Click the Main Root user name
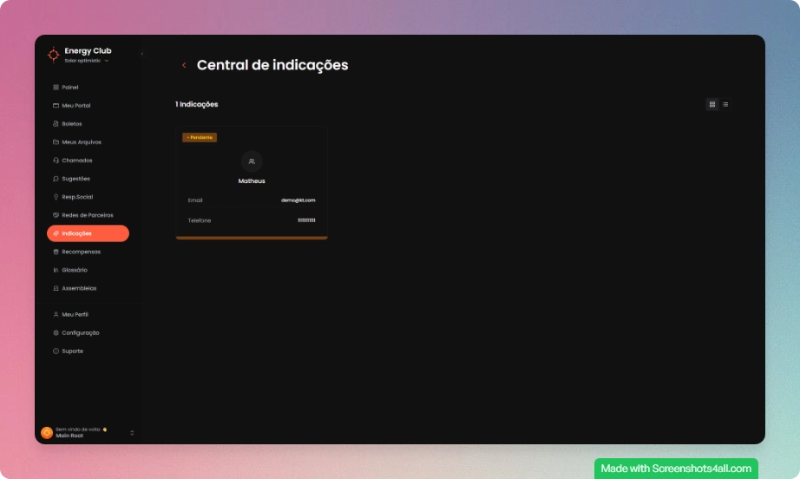This screenshot has height=479, width=800. (69, 436)
